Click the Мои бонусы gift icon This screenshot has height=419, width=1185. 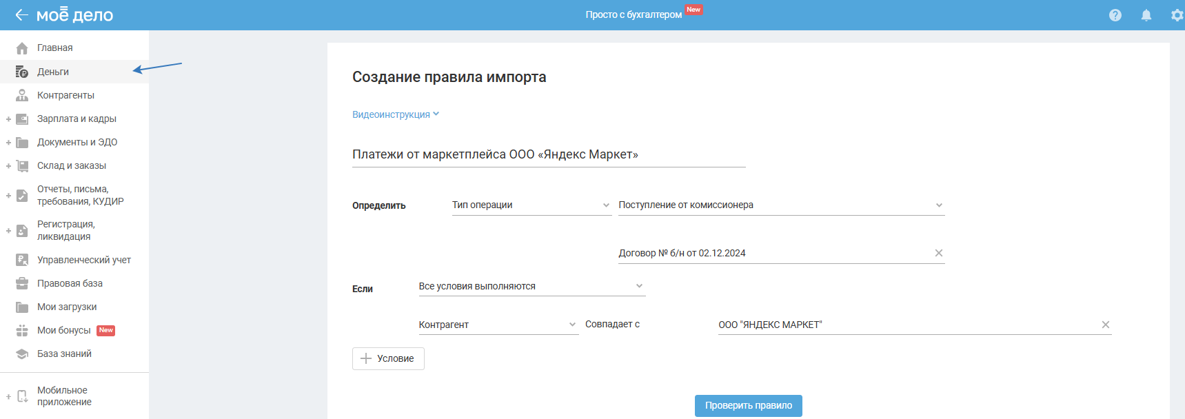coord(22,331)
